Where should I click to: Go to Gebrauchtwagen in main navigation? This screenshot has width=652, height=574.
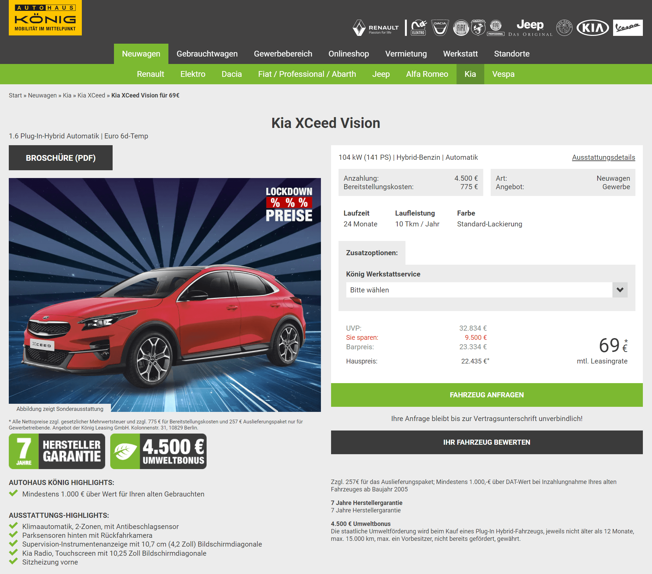[207, 54]
